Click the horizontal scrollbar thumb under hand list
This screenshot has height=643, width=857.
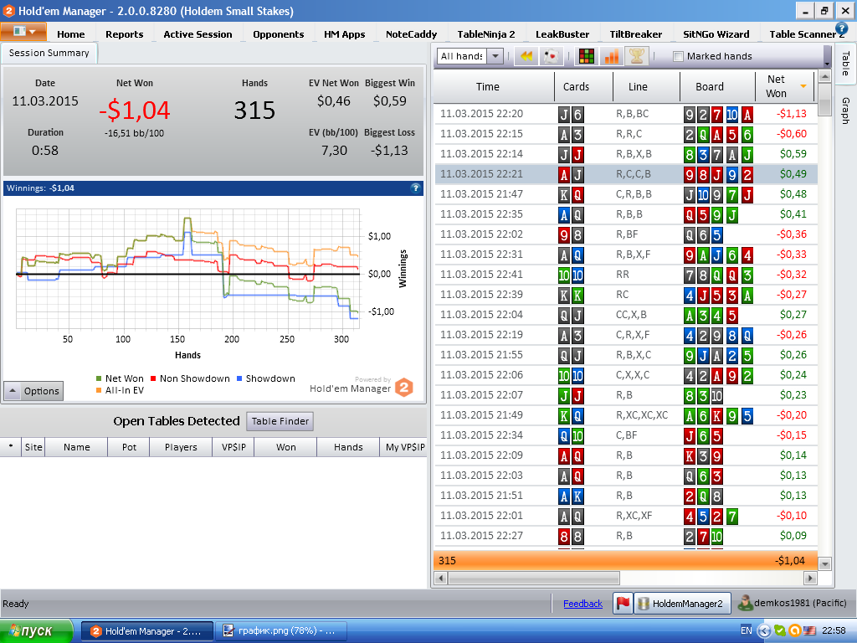[x=533, y=578]
